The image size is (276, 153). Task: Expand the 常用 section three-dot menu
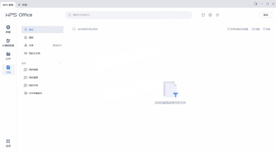61,63
